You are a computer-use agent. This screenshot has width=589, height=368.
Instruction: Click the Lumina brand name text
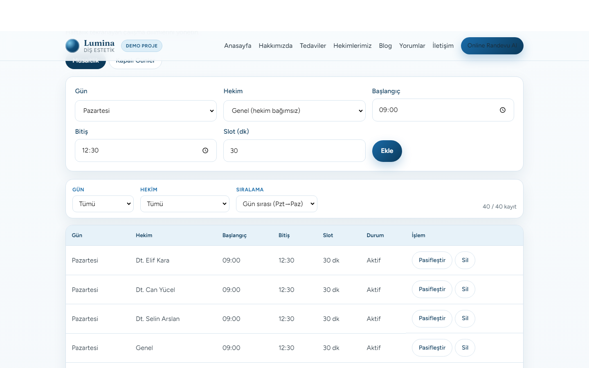point(99,43)
